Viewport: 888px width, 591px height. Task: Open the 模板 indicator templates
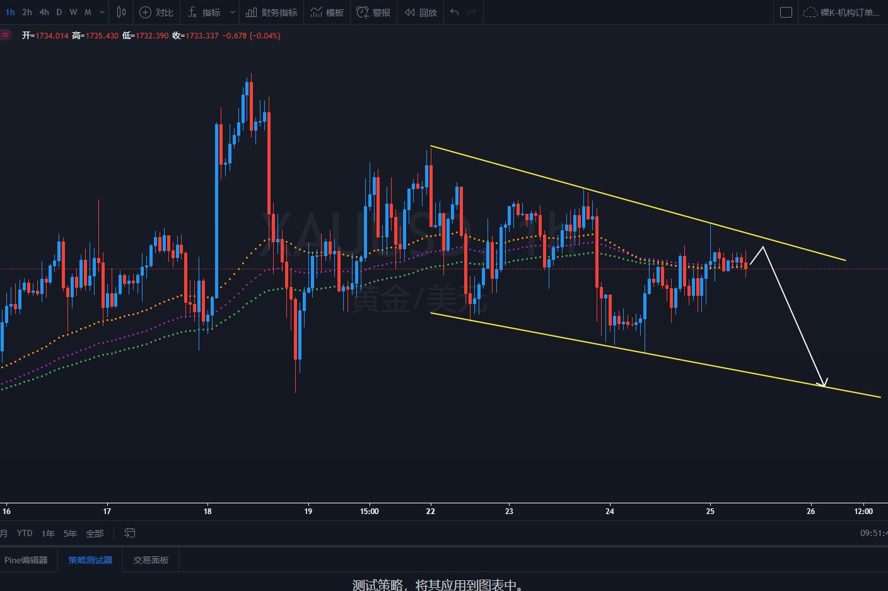327,12
